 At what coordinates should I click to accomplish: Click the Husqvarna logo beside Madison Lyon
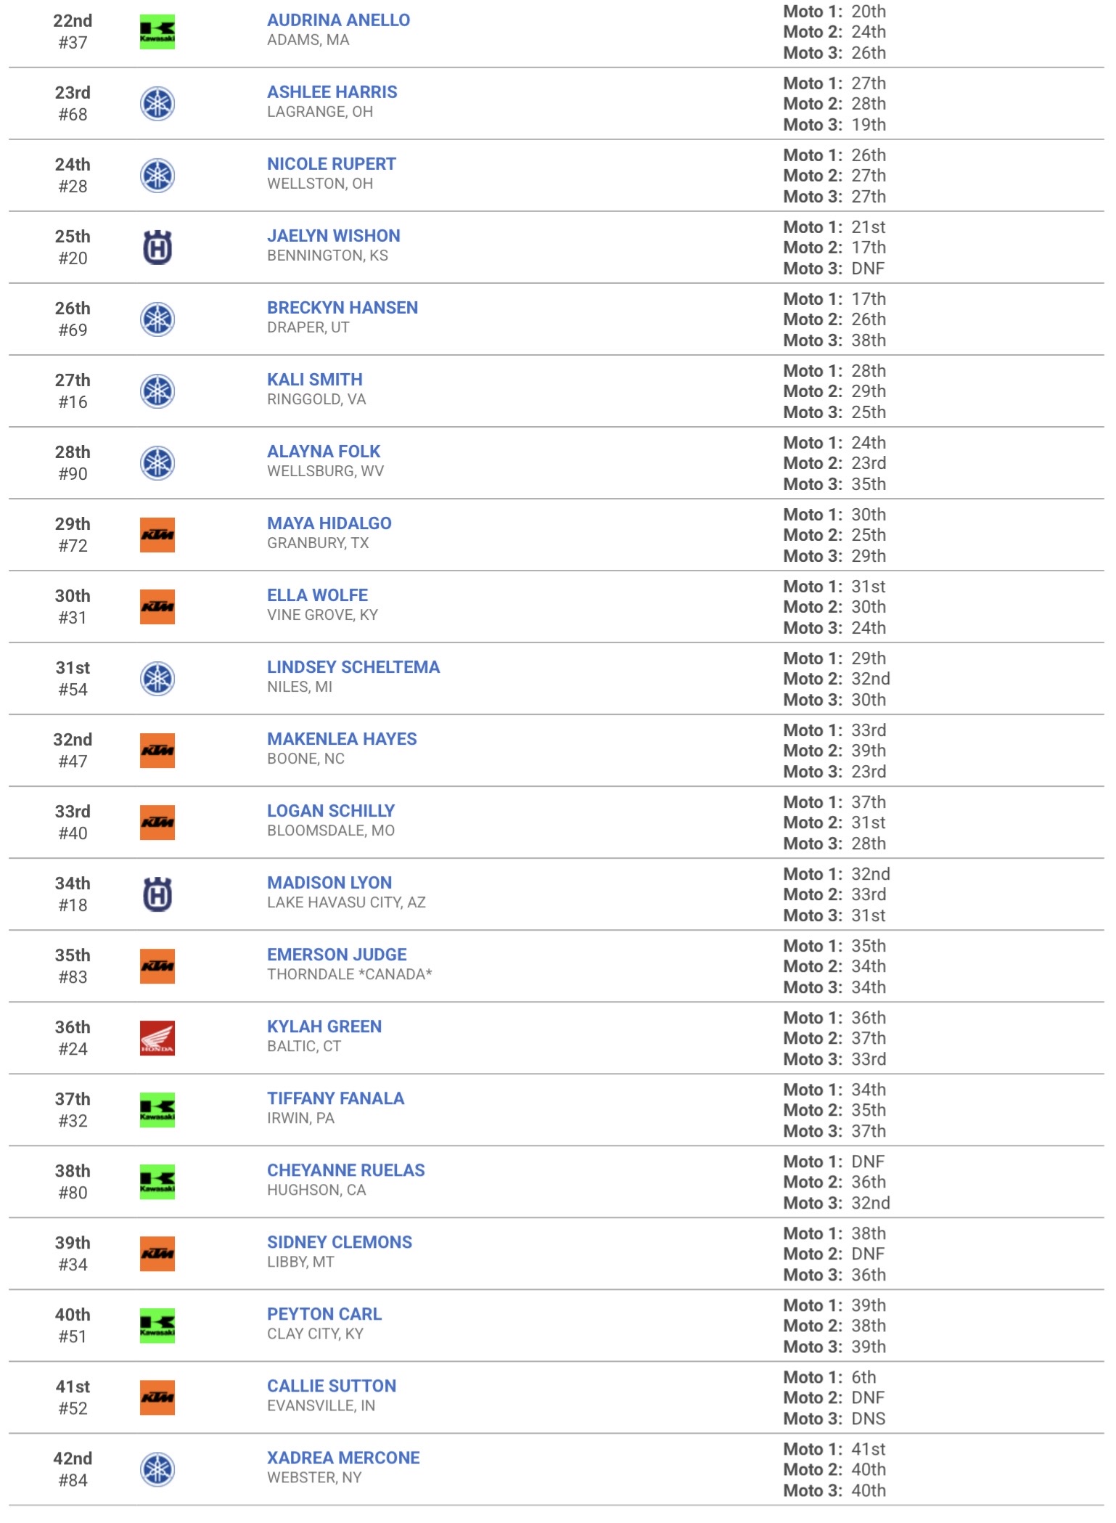point(157,894)
